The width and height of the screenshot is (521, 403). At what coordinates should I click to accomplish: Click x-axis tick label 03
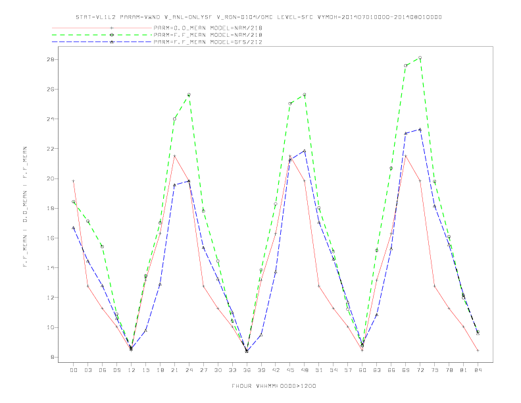point(87,370)
